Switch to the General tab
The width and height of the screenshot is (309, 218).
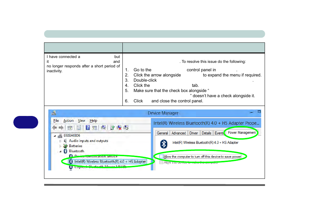[x=162, y=133]
